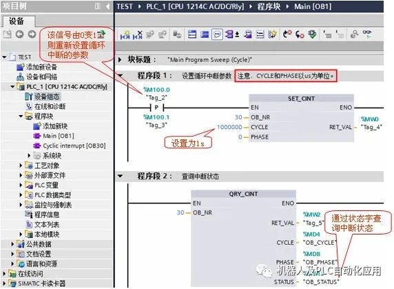Toggle favorites star icon in editor toolbar

coord(272,34)
